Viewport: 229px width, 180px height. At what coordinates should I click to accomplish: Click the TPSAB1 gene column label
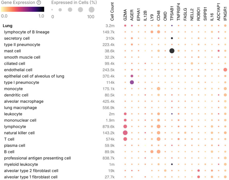tap(172, 13)
